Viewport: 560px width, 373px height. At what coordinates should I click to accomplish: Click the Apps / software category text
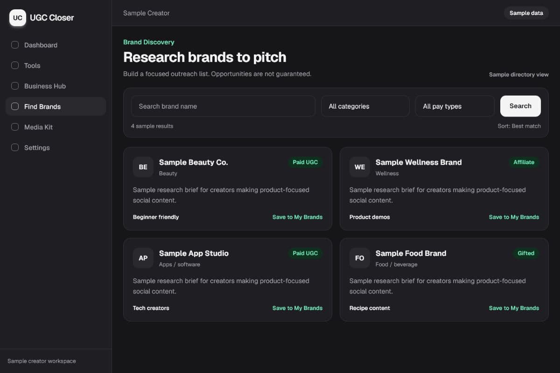click(180, 264)
